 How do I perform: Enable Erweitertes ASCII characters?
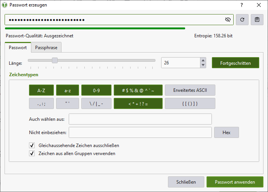click(190, 90)
